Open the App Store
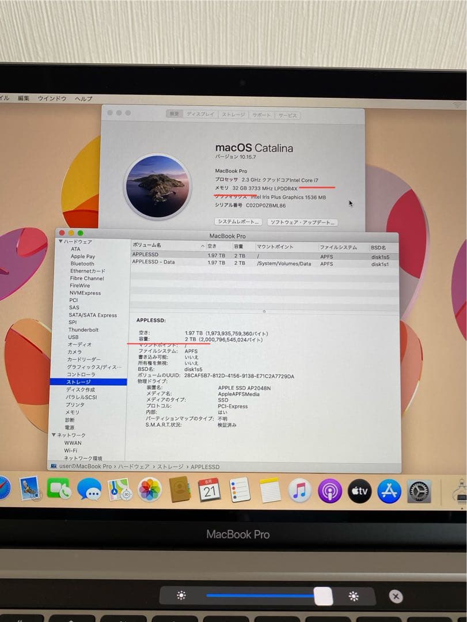Viewport: 467px width, 622px height. (x=388, y=490)
